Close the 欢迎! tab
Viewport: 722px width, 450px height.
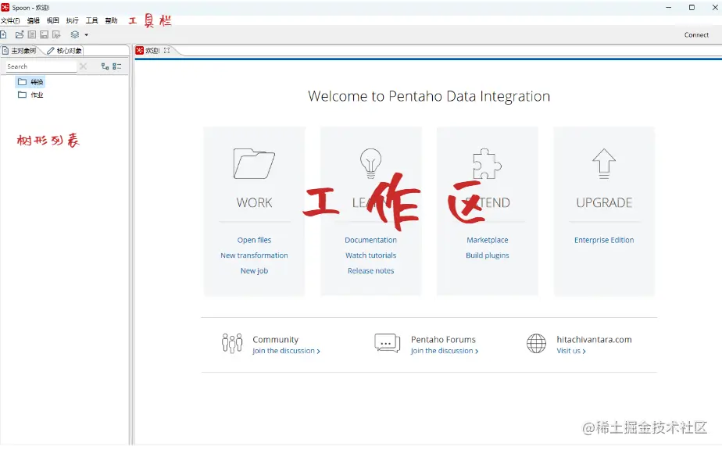166,51
